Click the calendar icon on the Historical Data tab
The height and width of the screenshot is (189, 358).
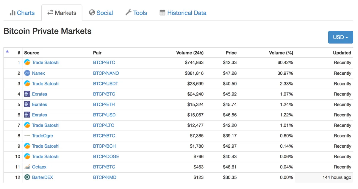[162, 13]
